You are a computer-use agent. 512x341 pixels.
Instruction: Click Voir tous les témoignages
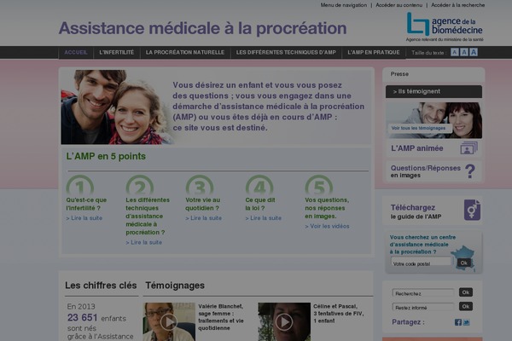pyautogui.click(x=418, y=128)
